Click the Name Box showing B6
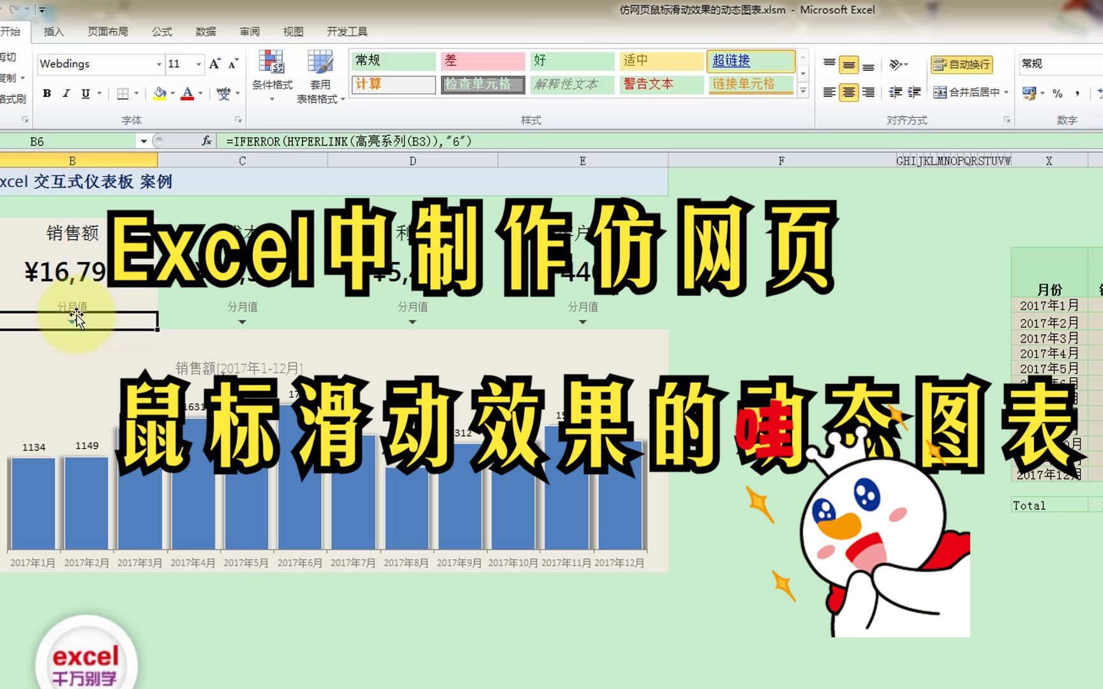 (69, 141)
